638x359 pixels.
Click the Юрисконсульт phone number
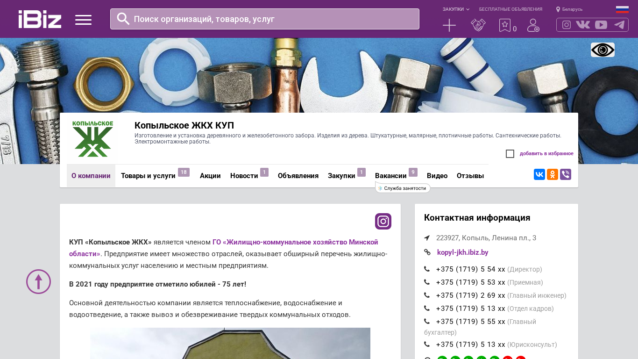(x=471, y=345)
